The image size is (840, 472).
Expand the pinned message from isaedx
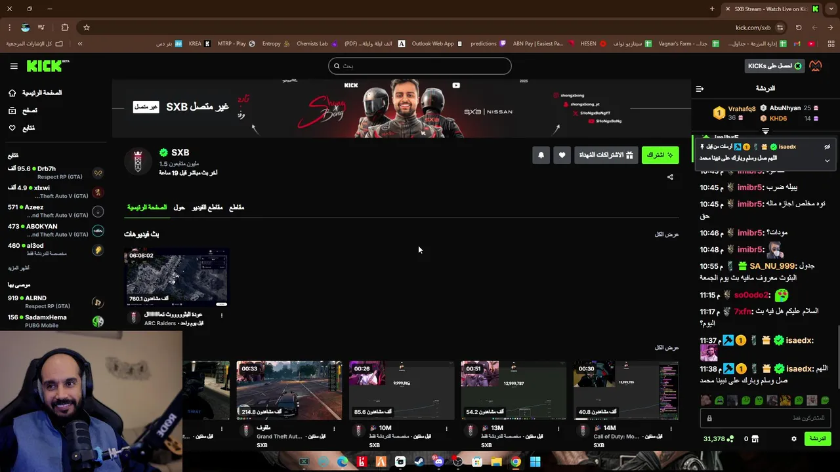827,161
